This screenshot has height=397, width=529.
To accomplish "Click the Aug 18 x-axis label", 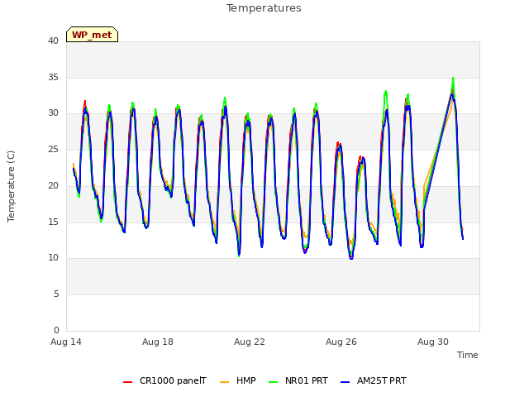I will [x=158, y=342].
